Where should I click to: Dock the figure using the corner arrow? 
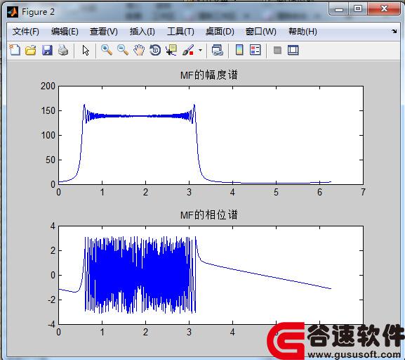pos(394,32)
